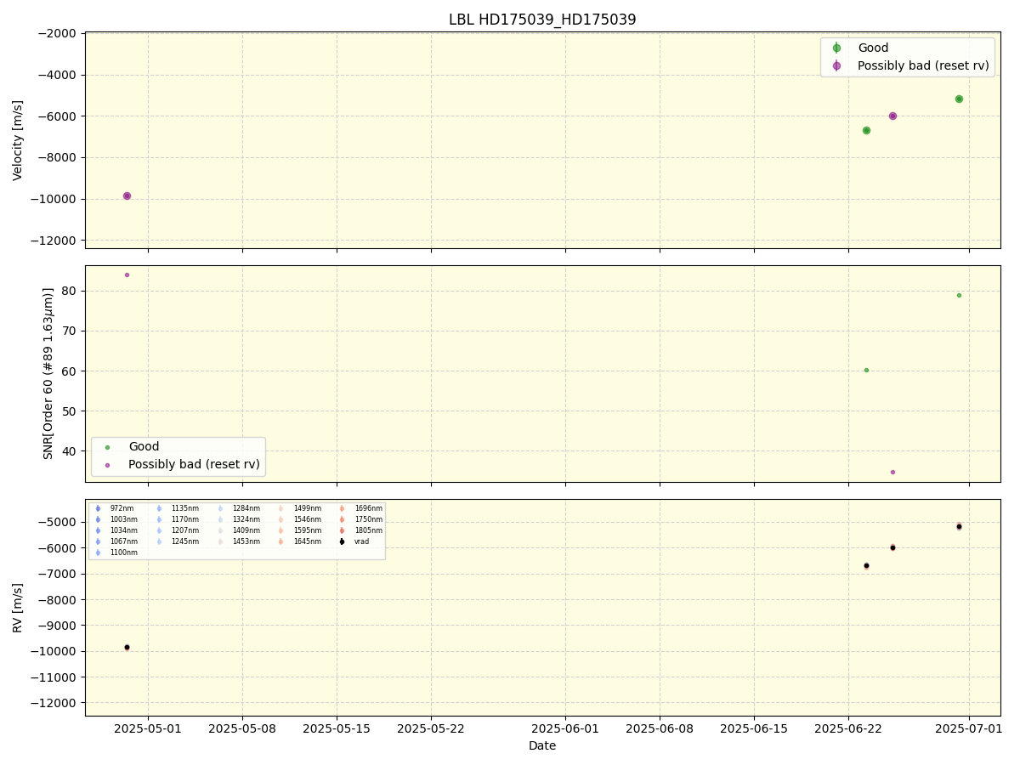1020x765 pixels.
Task: Select the 972nm legend marker
Action: [98, 508]
